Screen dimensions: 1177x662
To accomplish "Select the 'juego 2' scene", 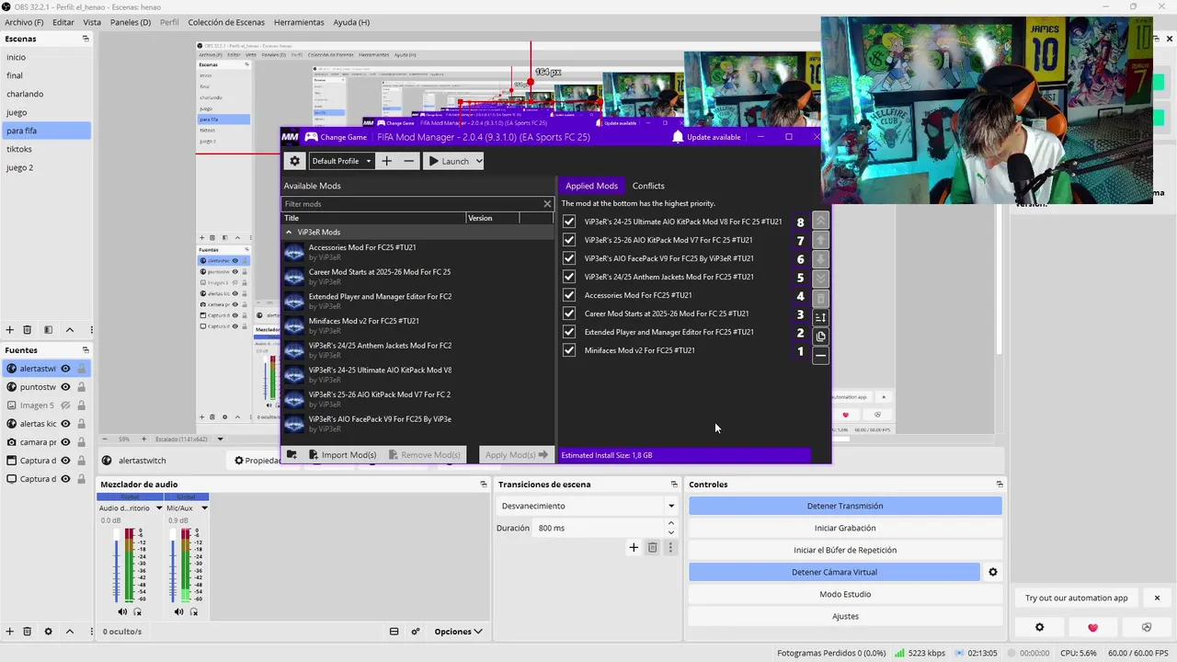I will click(x=46, y=167).
